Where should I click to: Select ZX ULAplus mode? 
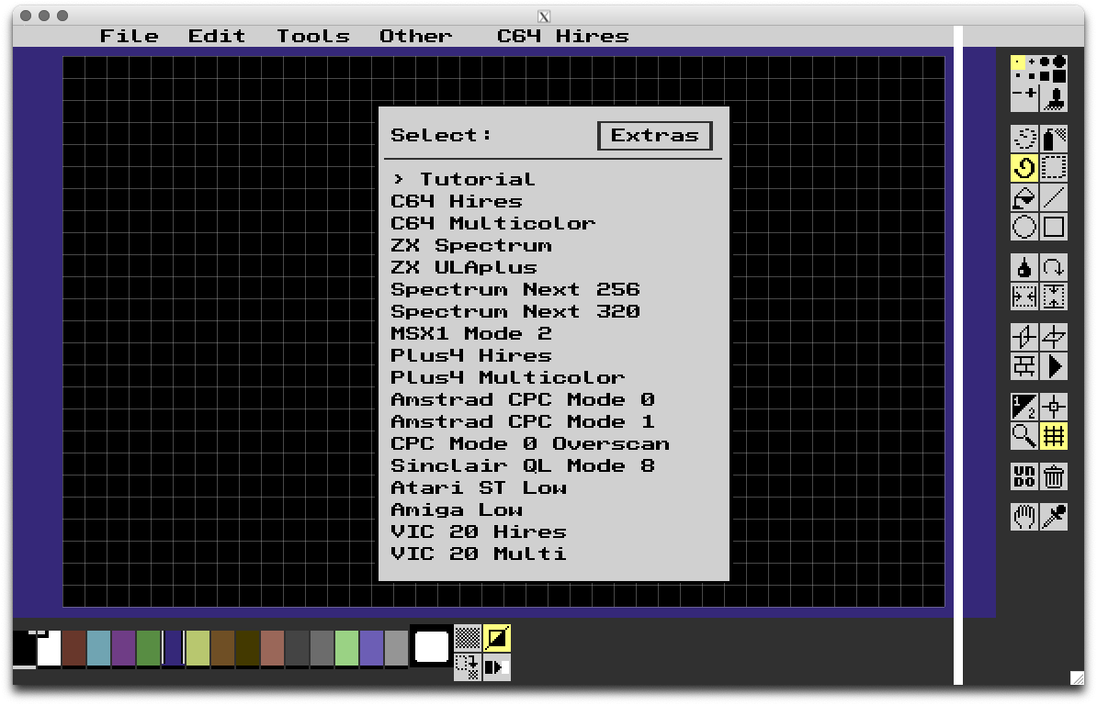[x=464, y=268]
